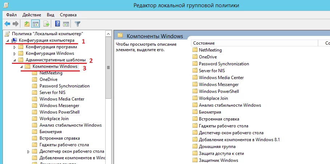The width and height of the screenshot is (330, 164).
Task: Click the Состояние column header
Action: [254, 43]
